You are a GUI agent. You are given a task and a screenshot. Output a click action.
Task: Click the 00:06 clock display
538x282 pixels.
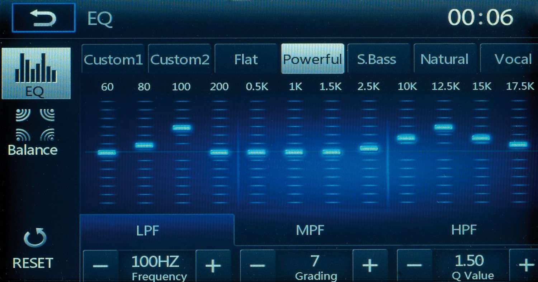tap(481, 17)
